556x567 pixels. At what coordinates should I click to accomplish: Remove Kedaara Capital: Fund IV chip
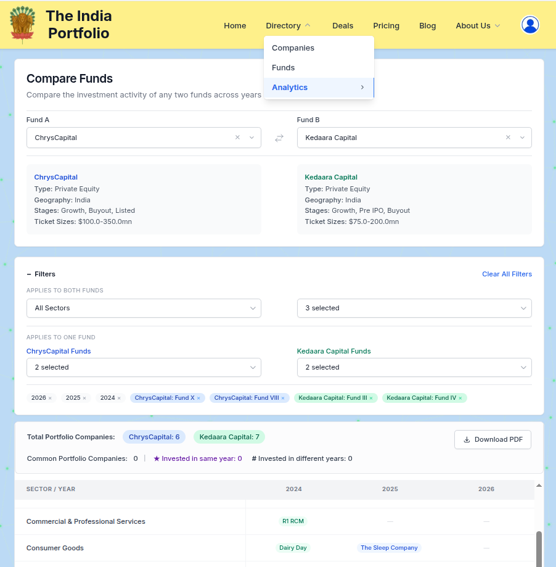pos(460,398)
